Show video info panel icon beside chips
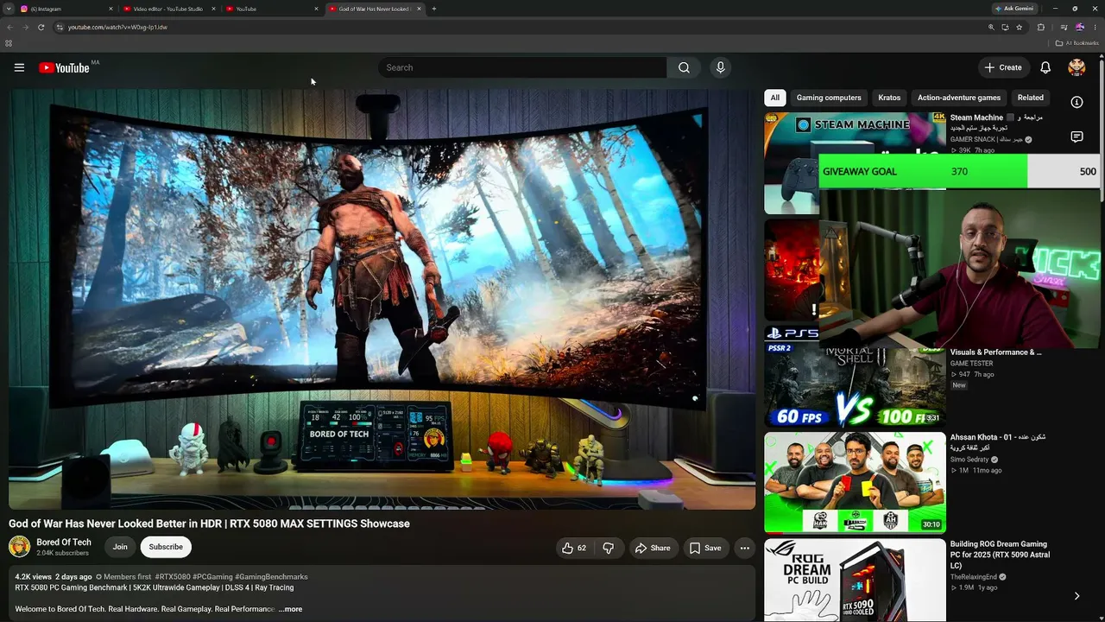Viewport: 1105px width, 622px height. 1077,102
